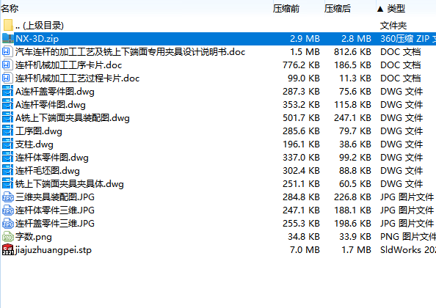Select file 支柱.dwg
The width and height of the screenshot is (436, 308).
pos(34,144)
